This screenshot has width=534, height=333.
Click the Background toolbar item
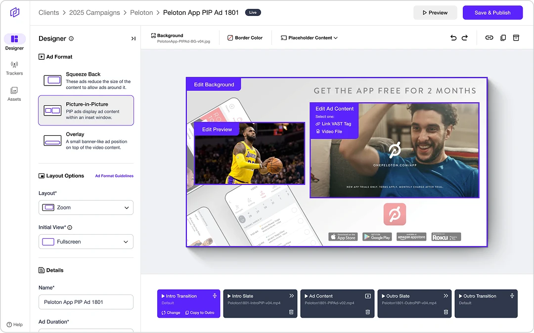tap(180, 38)
